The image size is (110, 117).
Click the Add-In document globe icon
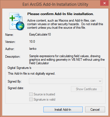pos(17,22)
